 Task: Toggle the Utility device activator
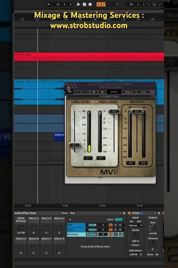[x=129, y=213]
